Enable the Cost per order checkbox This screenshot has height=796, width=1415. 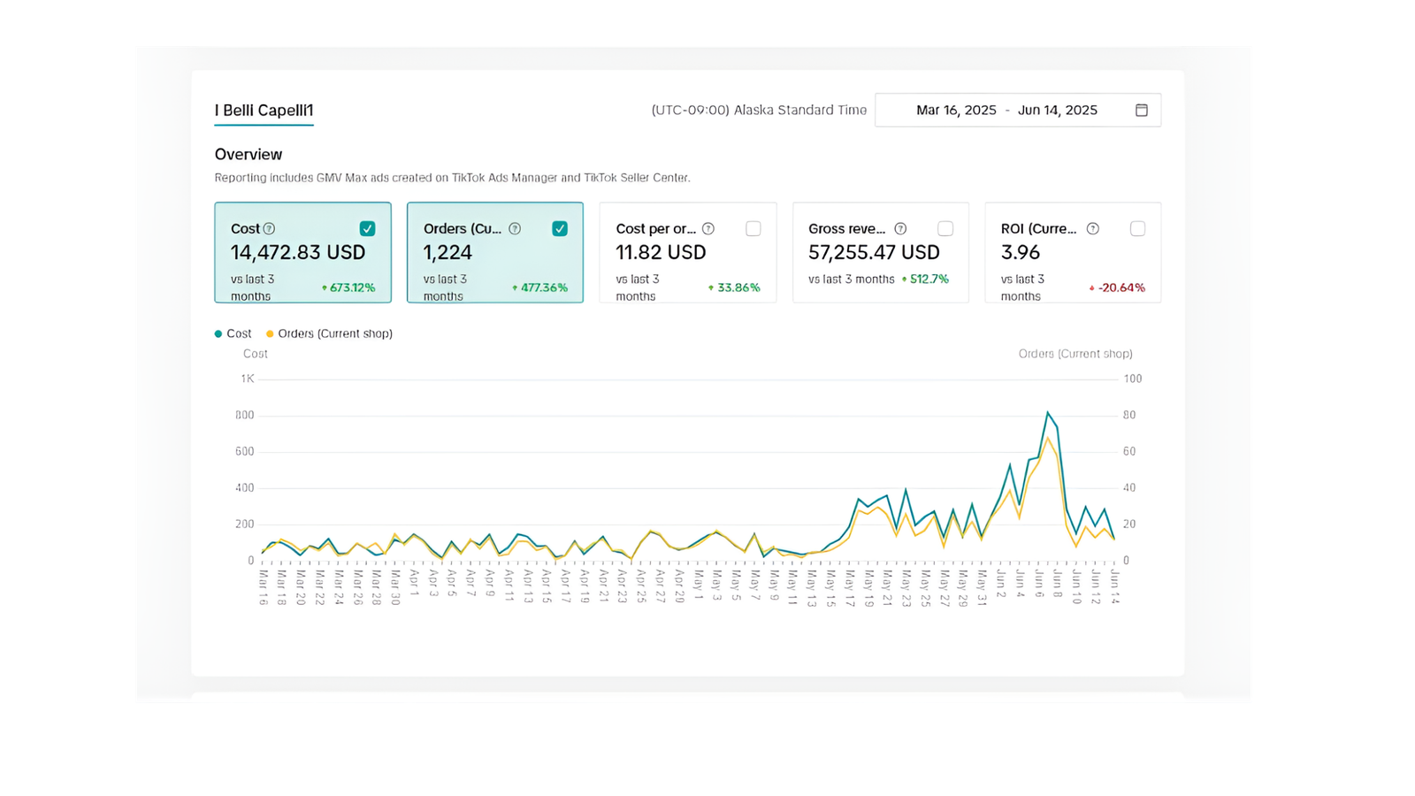click(x=753, y=229)
